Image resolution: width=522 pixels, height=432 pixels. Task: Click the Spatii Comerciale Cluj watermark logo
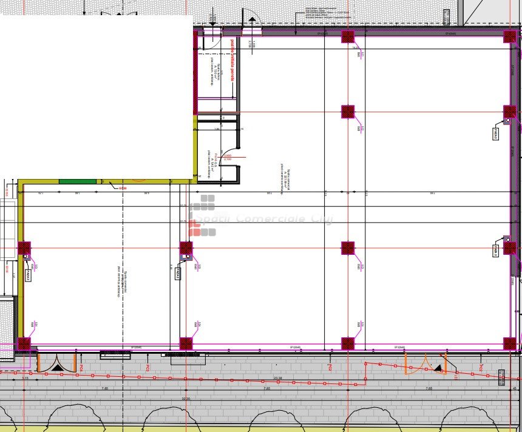click(203, 215)
